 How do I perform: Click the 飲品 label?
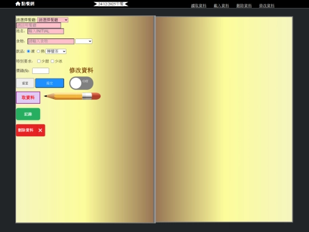pos(20,52)
